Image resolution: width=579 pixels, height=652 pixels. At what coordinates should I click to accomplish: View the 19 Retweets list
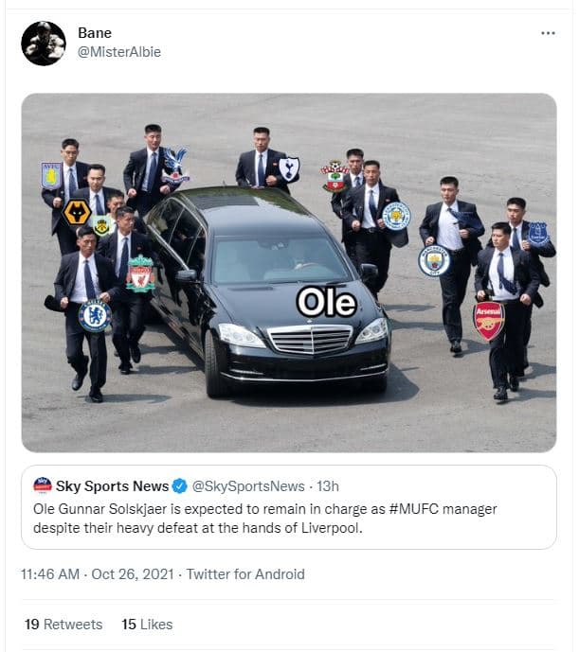coord(63,624)
